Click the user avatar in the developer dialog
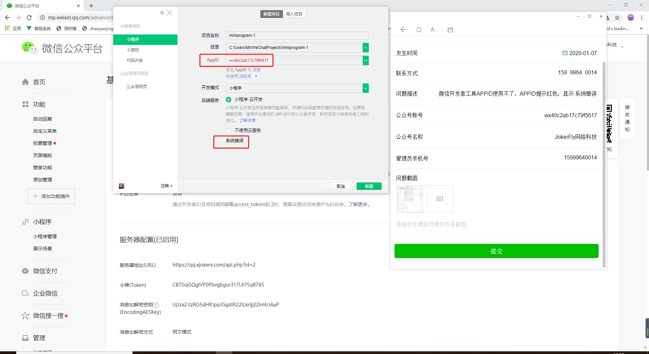 click(x=122, y=186)
